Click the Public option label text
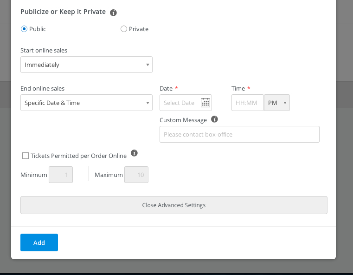353x275 pixels. (38, 29)
